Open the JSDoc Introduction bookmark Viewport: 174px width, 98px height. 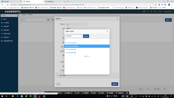coord(42,8)
